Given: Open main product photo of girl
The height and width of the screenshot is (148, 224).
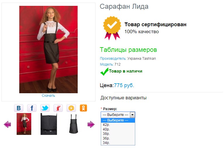Looking at the screenshot, I should tap(48, 50).
